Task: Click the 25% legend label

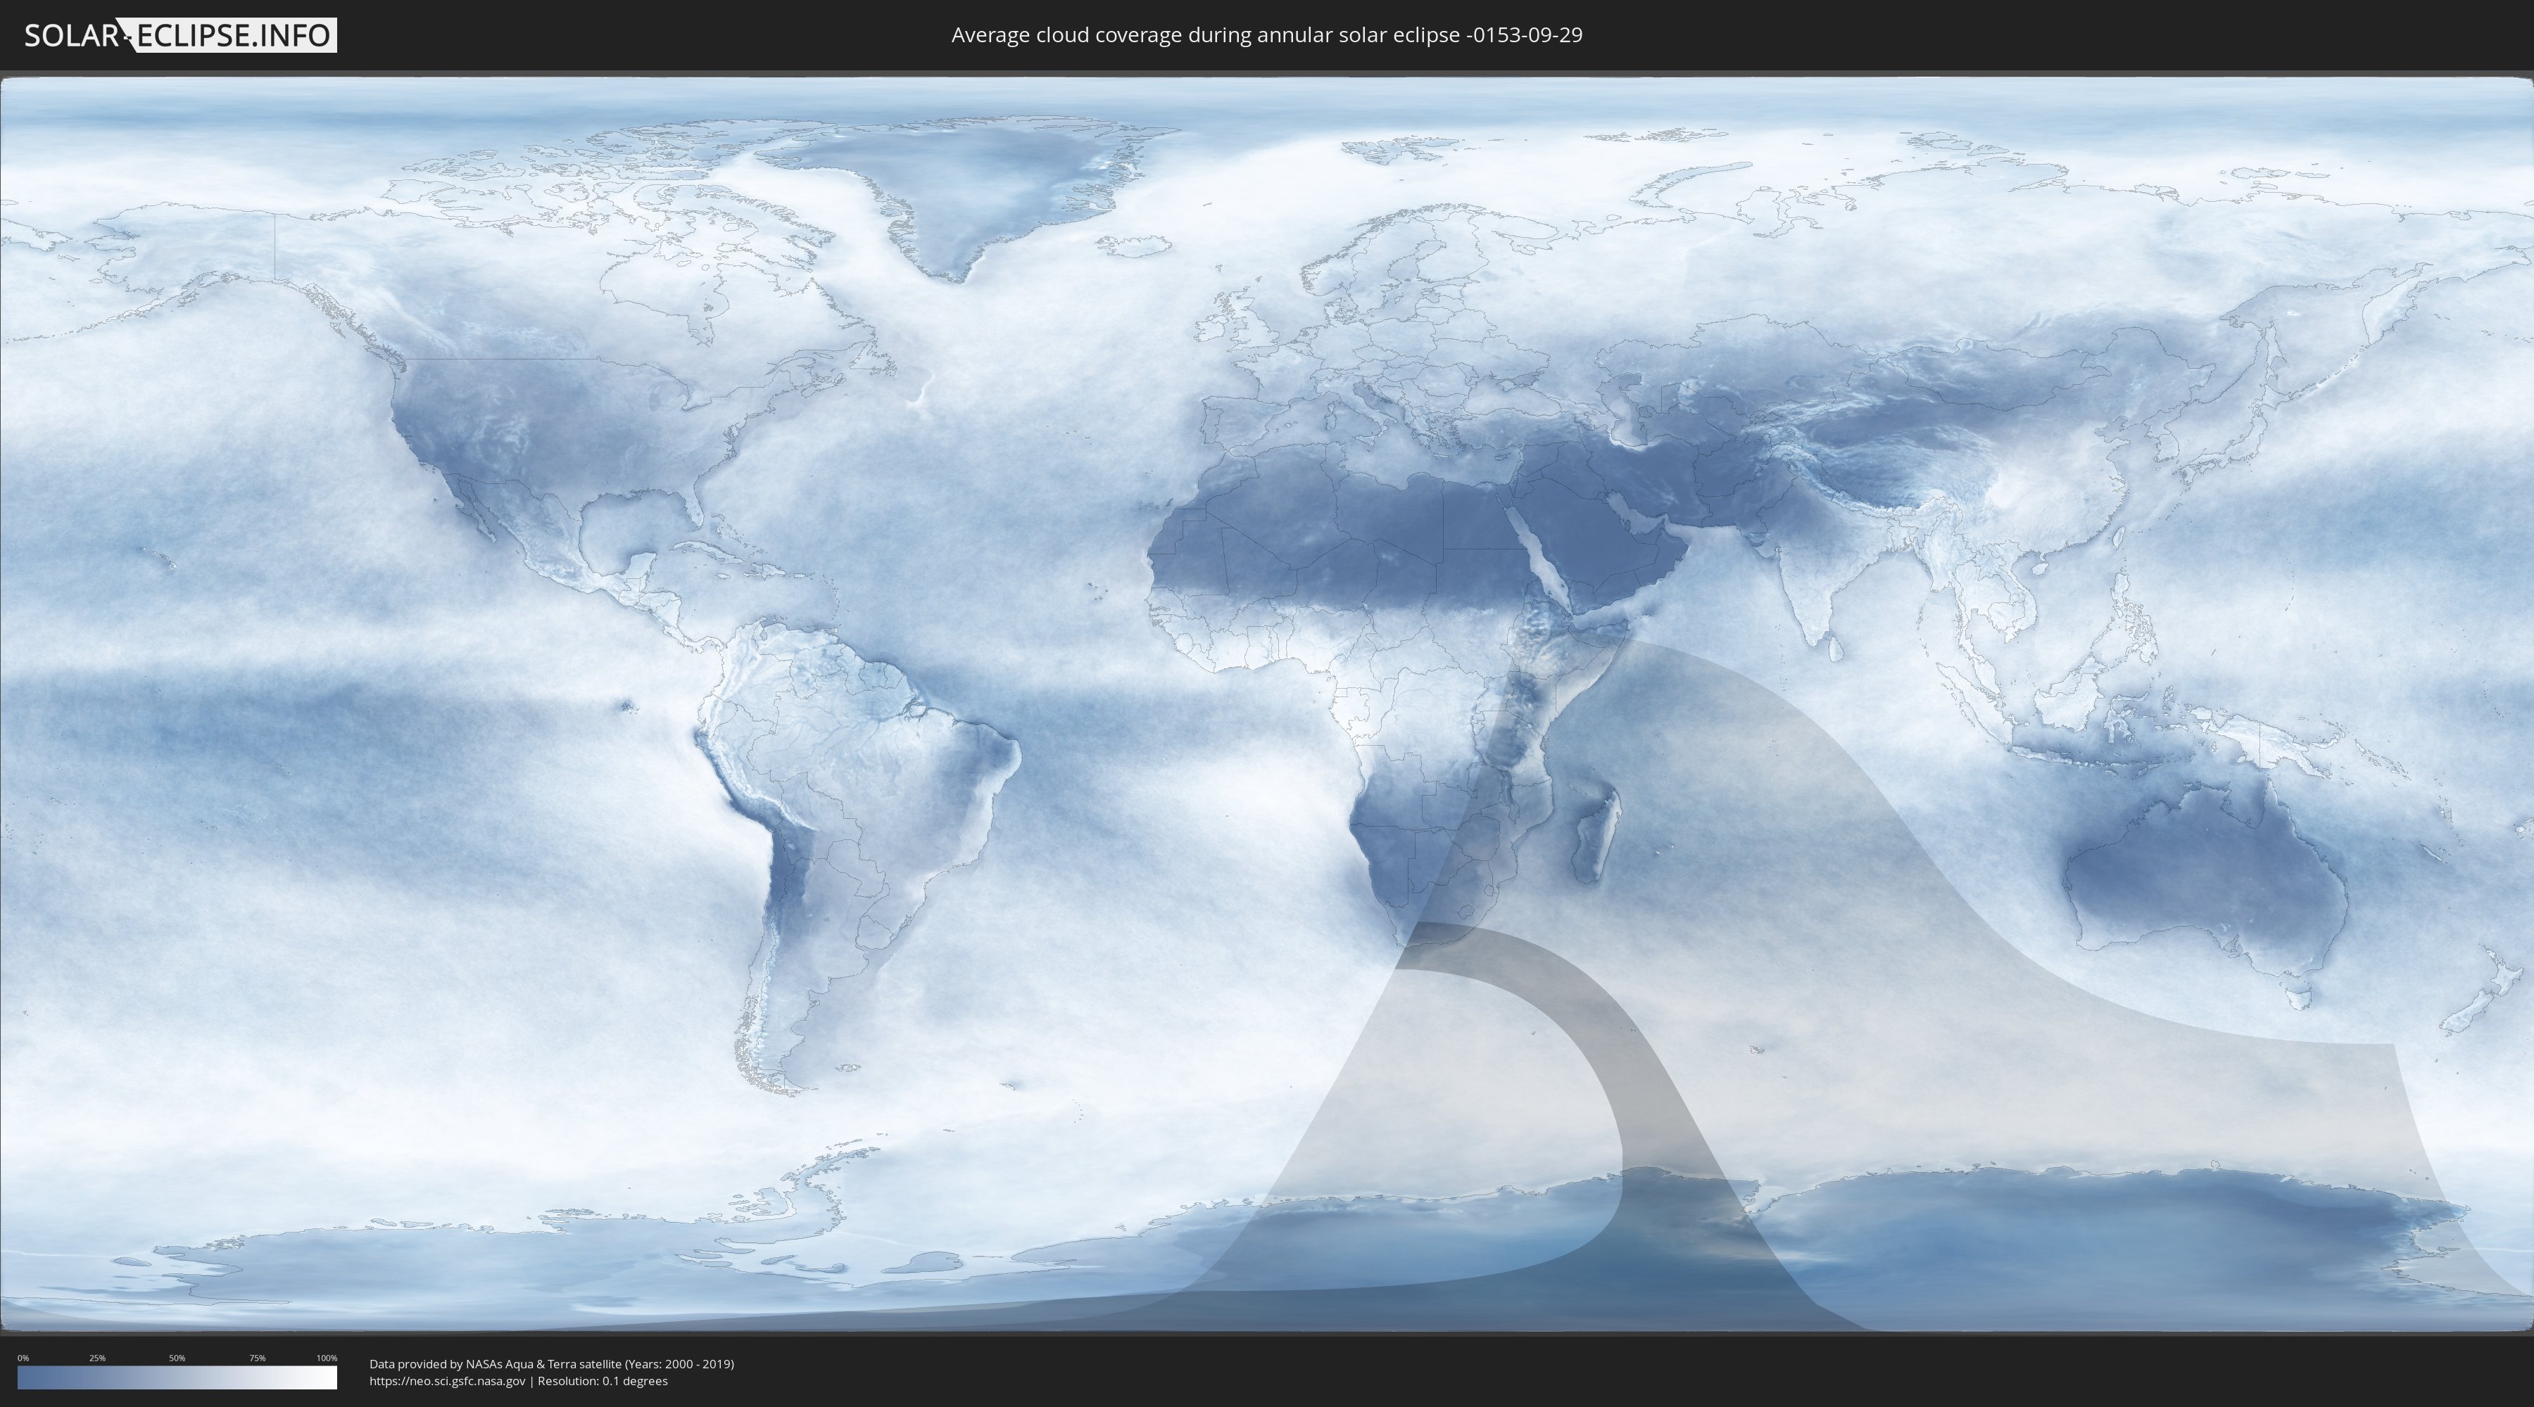Action: point(97,1358)
